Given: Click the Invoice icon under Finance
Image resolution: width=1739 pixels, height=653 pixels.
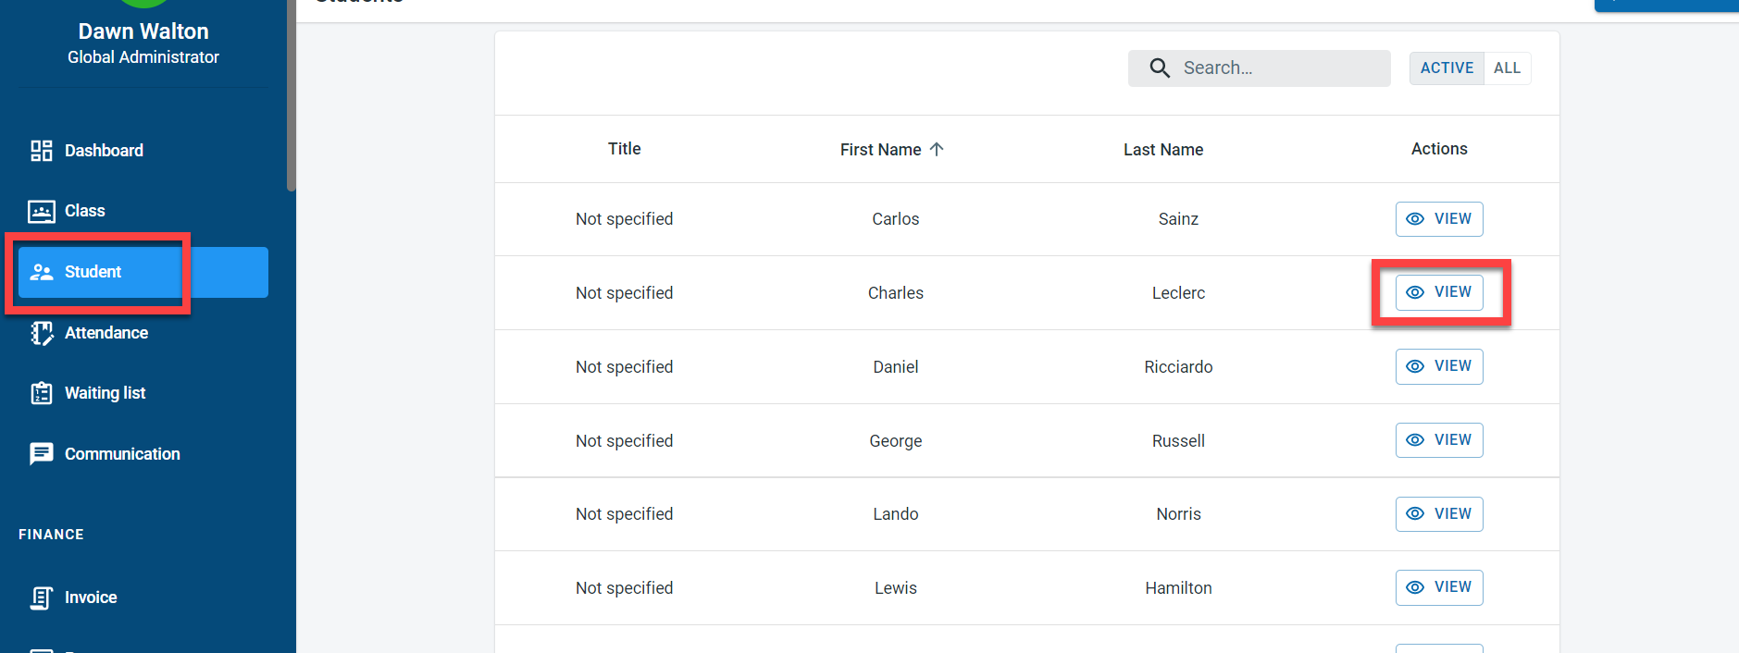Looking at the screenshot, I should [41, 598].
